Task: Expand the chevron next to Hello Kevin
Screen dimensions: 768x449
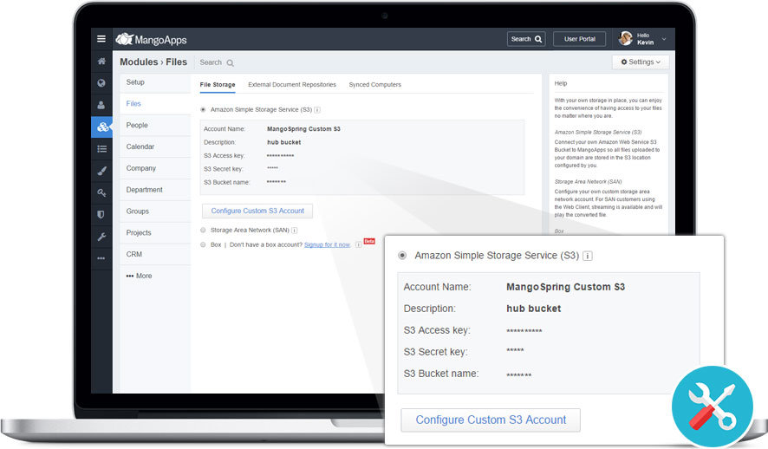Action: 664,39
